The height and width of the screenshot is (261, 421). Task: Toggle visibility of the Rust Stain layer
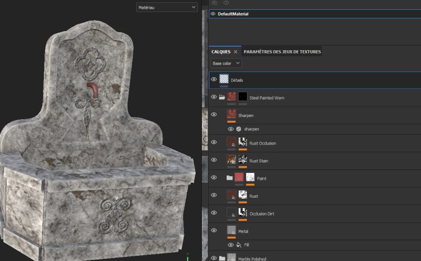click(x=214, y=160)
